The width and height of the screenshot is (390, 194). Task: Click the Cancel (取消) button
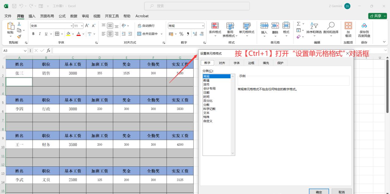tap(342, 192)
